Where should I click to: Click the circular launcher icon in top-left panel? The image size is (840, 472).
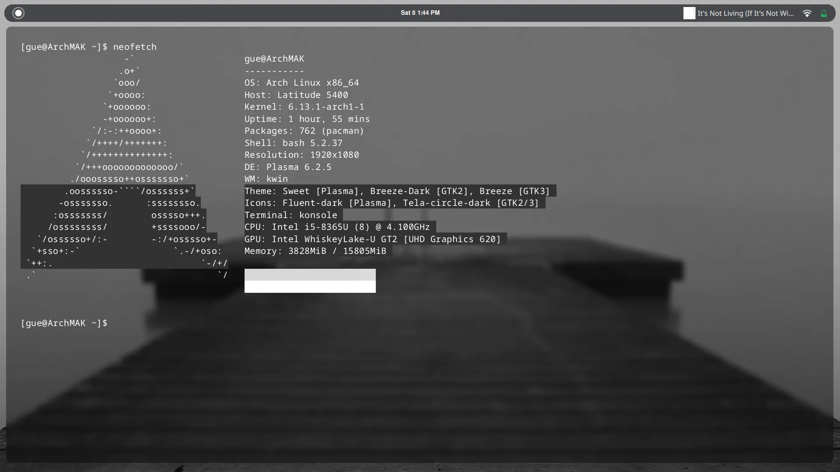pyautogui.click(x=18, y=13)
